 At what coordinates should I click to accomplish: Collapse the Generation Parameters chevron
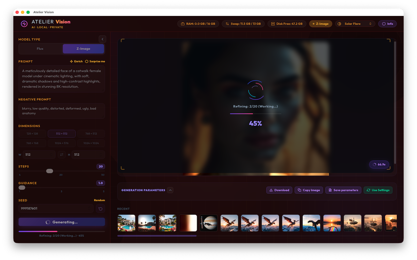(170, 190)
